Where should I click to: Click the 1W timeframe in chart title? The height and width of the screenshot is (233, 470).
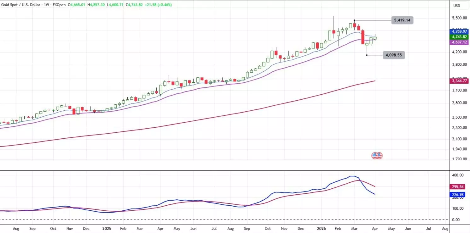pos(48,5)
